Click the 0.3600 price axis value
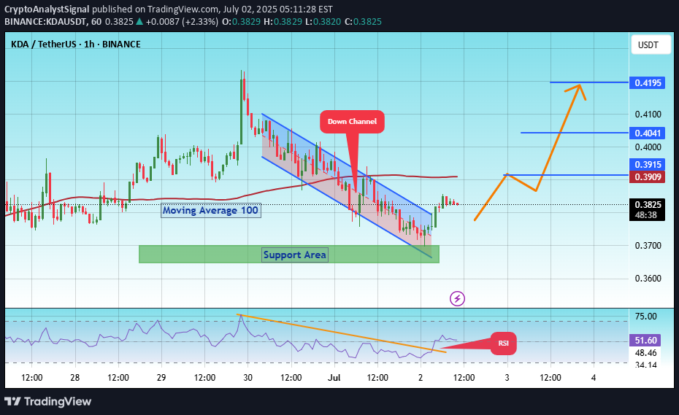 click(648, 279)
